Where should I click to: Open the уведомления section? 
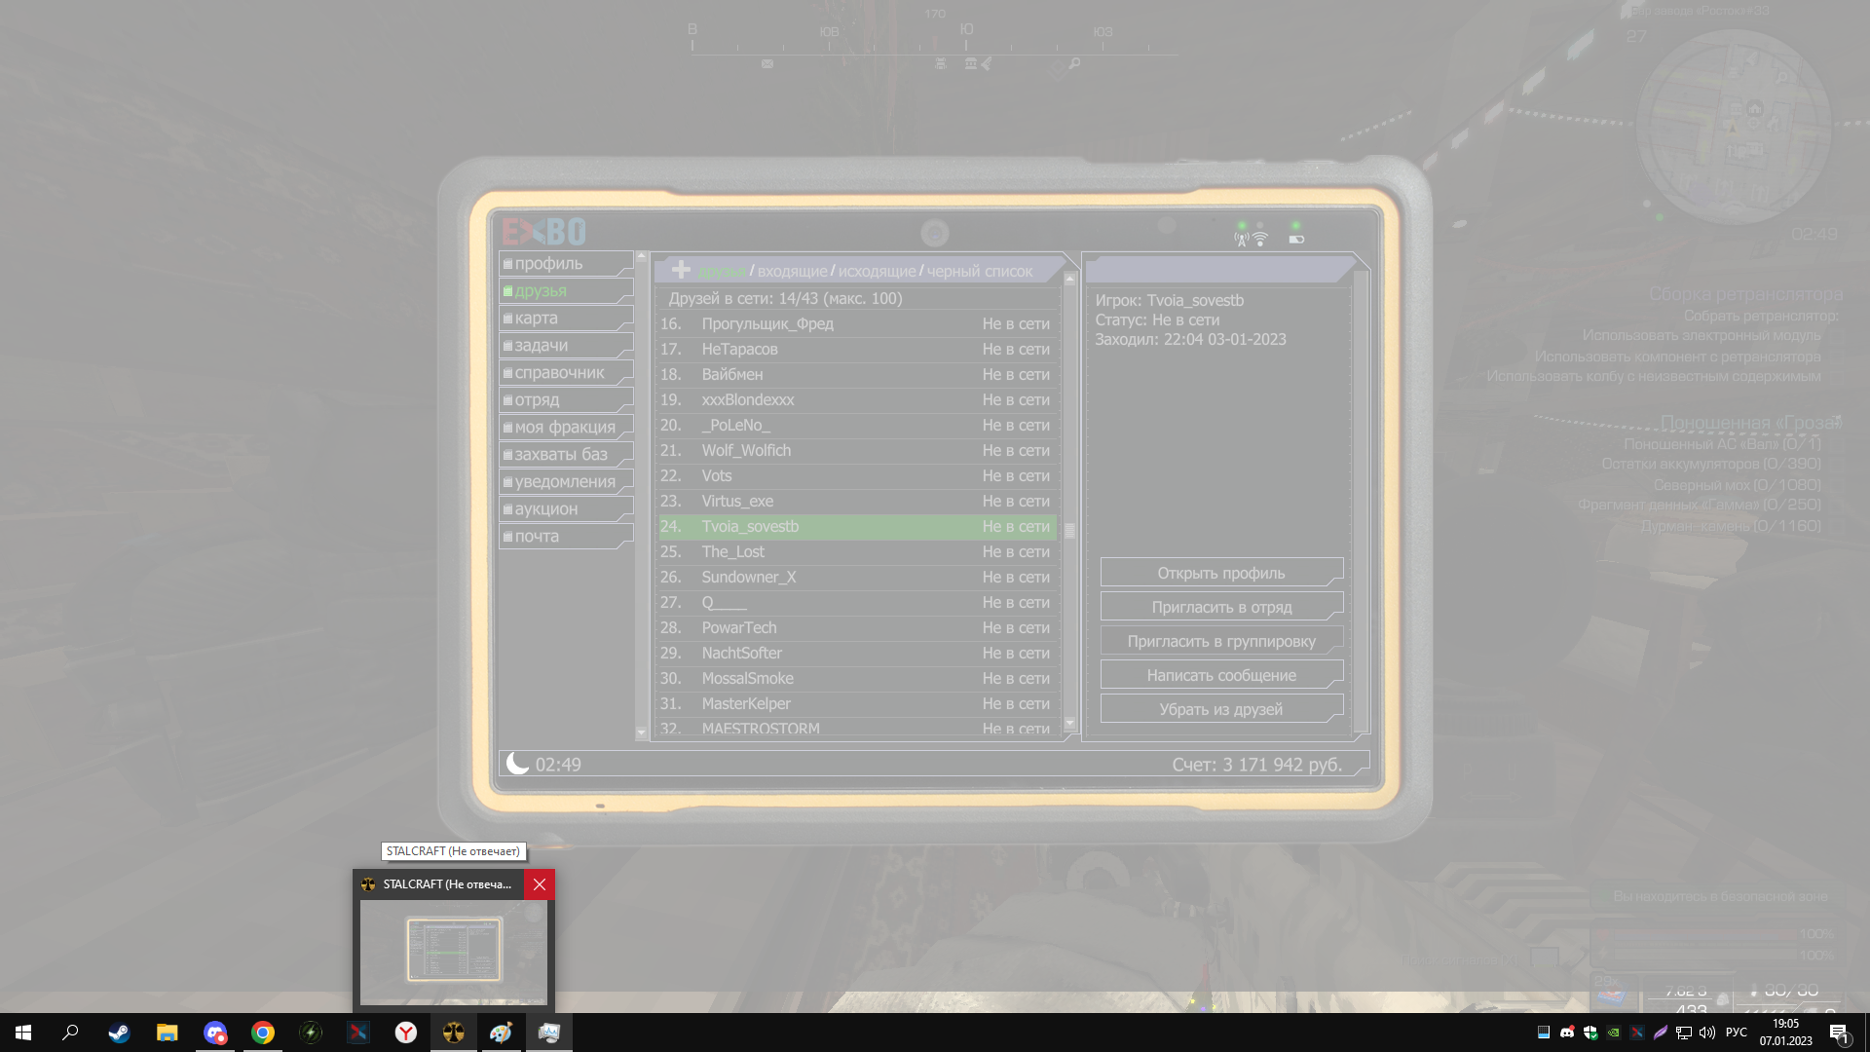(566, 482)
